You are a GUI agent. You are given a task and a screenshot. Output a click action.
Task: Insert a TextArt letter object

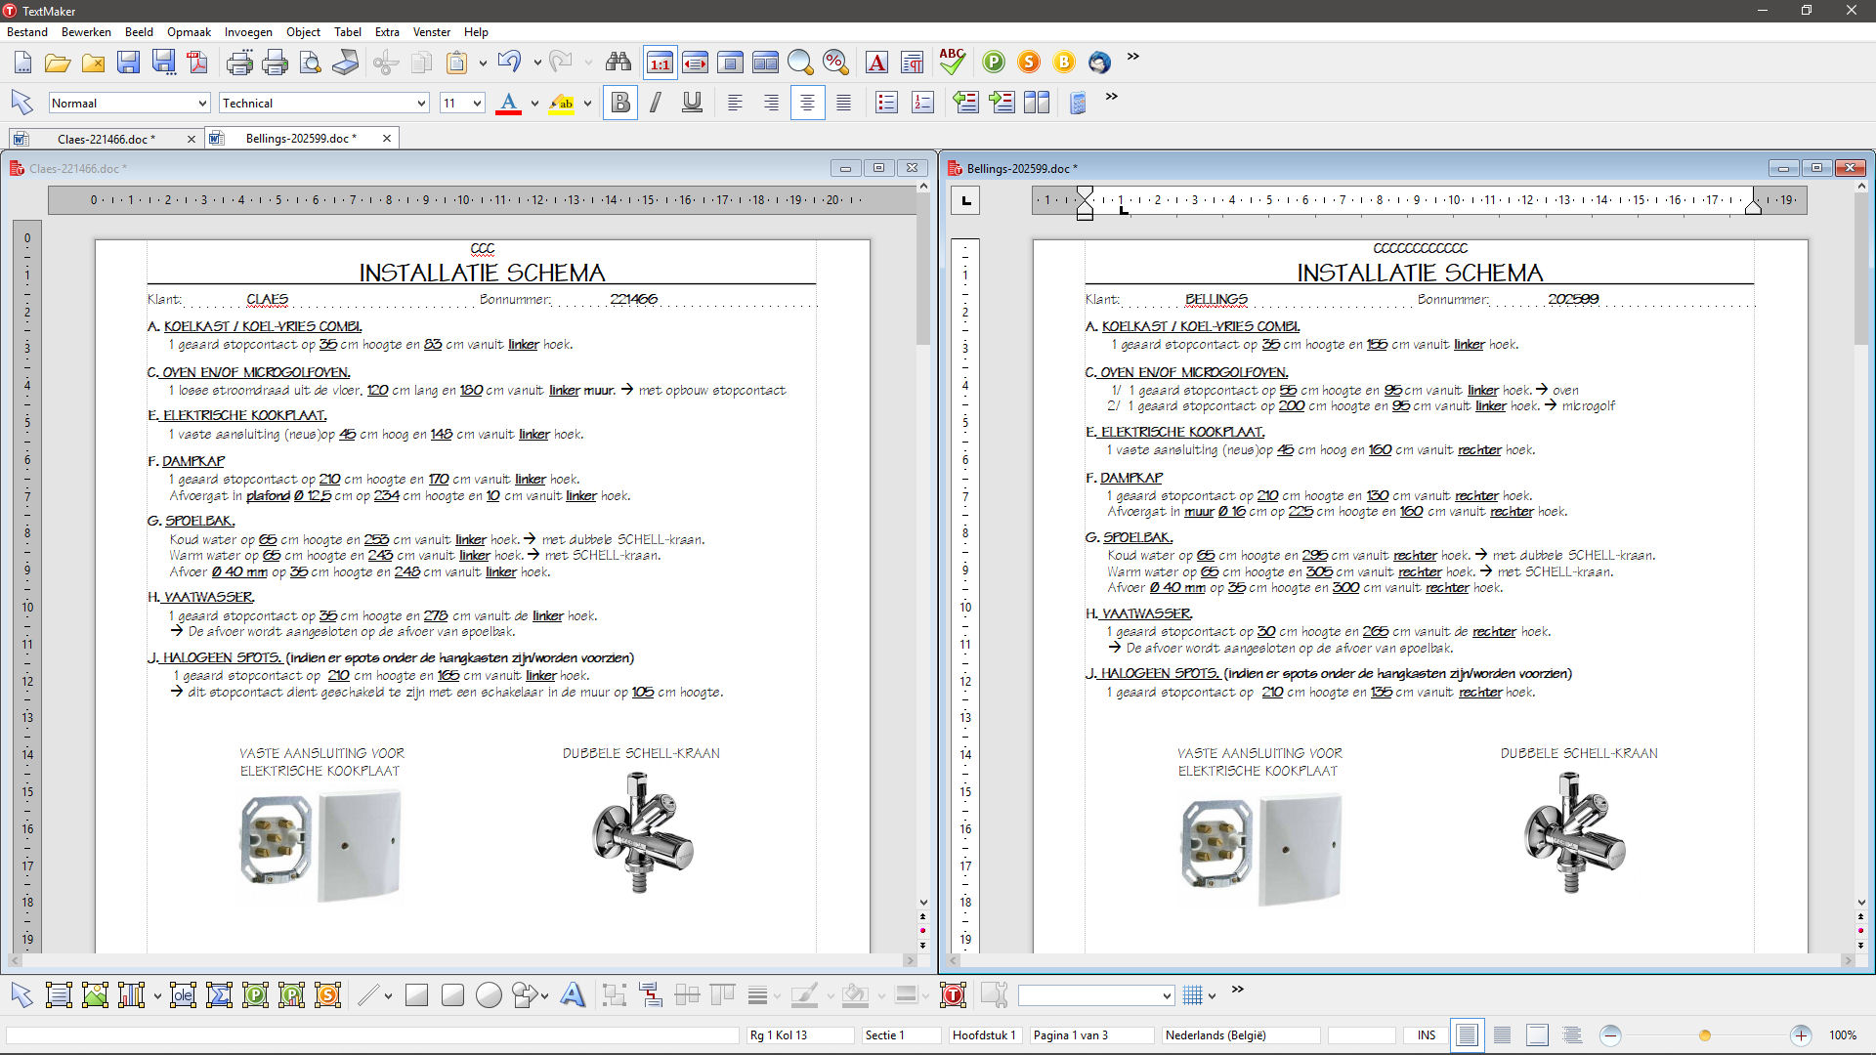pyautogui.click(x=573, y=994)
